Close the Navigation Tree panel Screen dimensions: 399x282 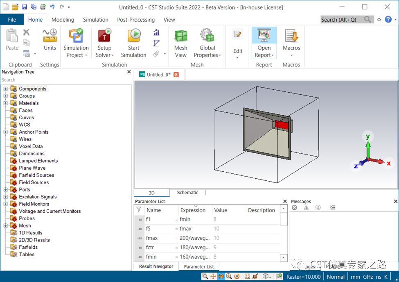click(129, 72)
